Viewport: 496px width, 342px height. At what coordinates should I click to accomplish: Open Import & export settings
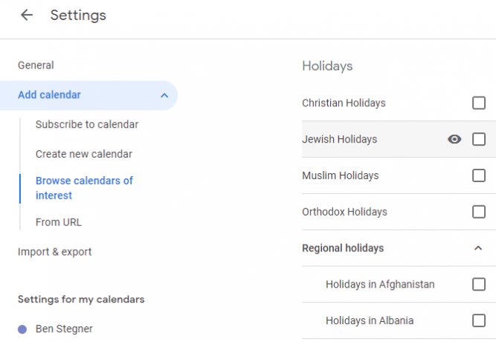[55, 252]
